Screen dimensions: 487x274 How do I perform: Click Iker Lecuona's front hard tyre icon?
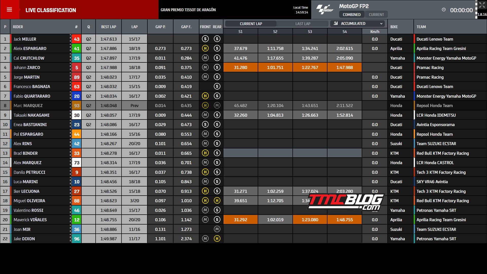click(x=205, y=191)
